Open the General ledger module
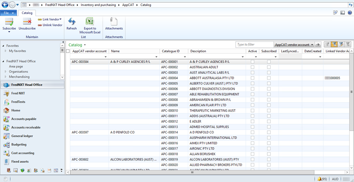 point(32,136)
